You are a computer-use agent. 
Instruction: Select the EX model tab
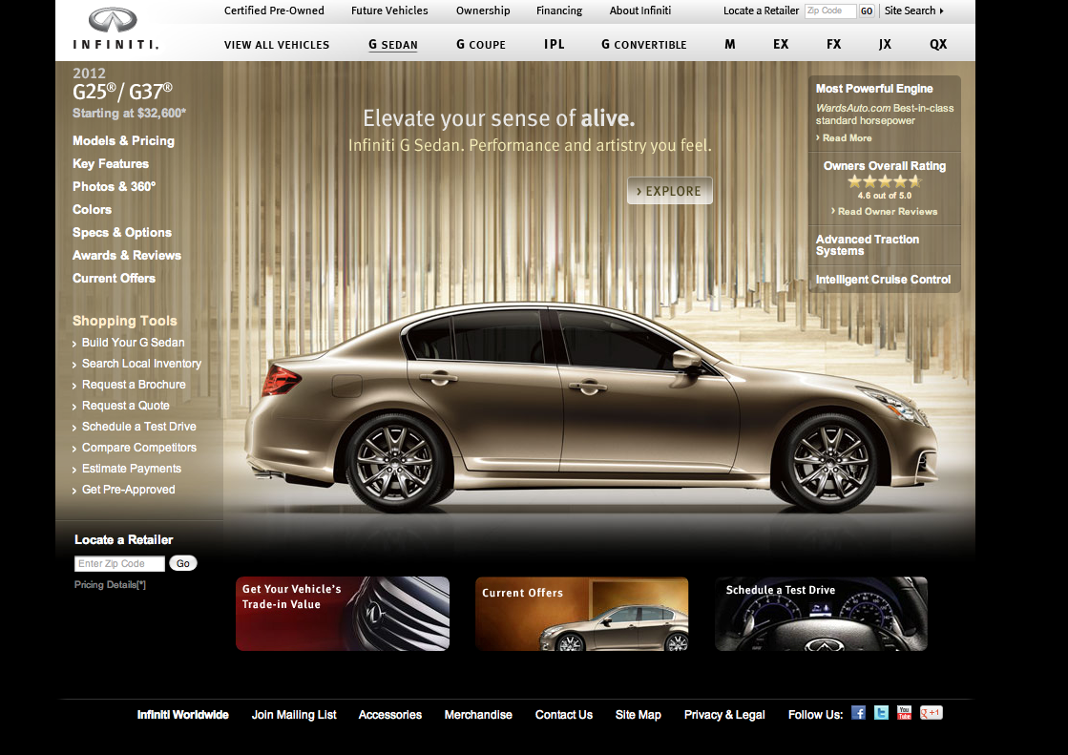781,44
